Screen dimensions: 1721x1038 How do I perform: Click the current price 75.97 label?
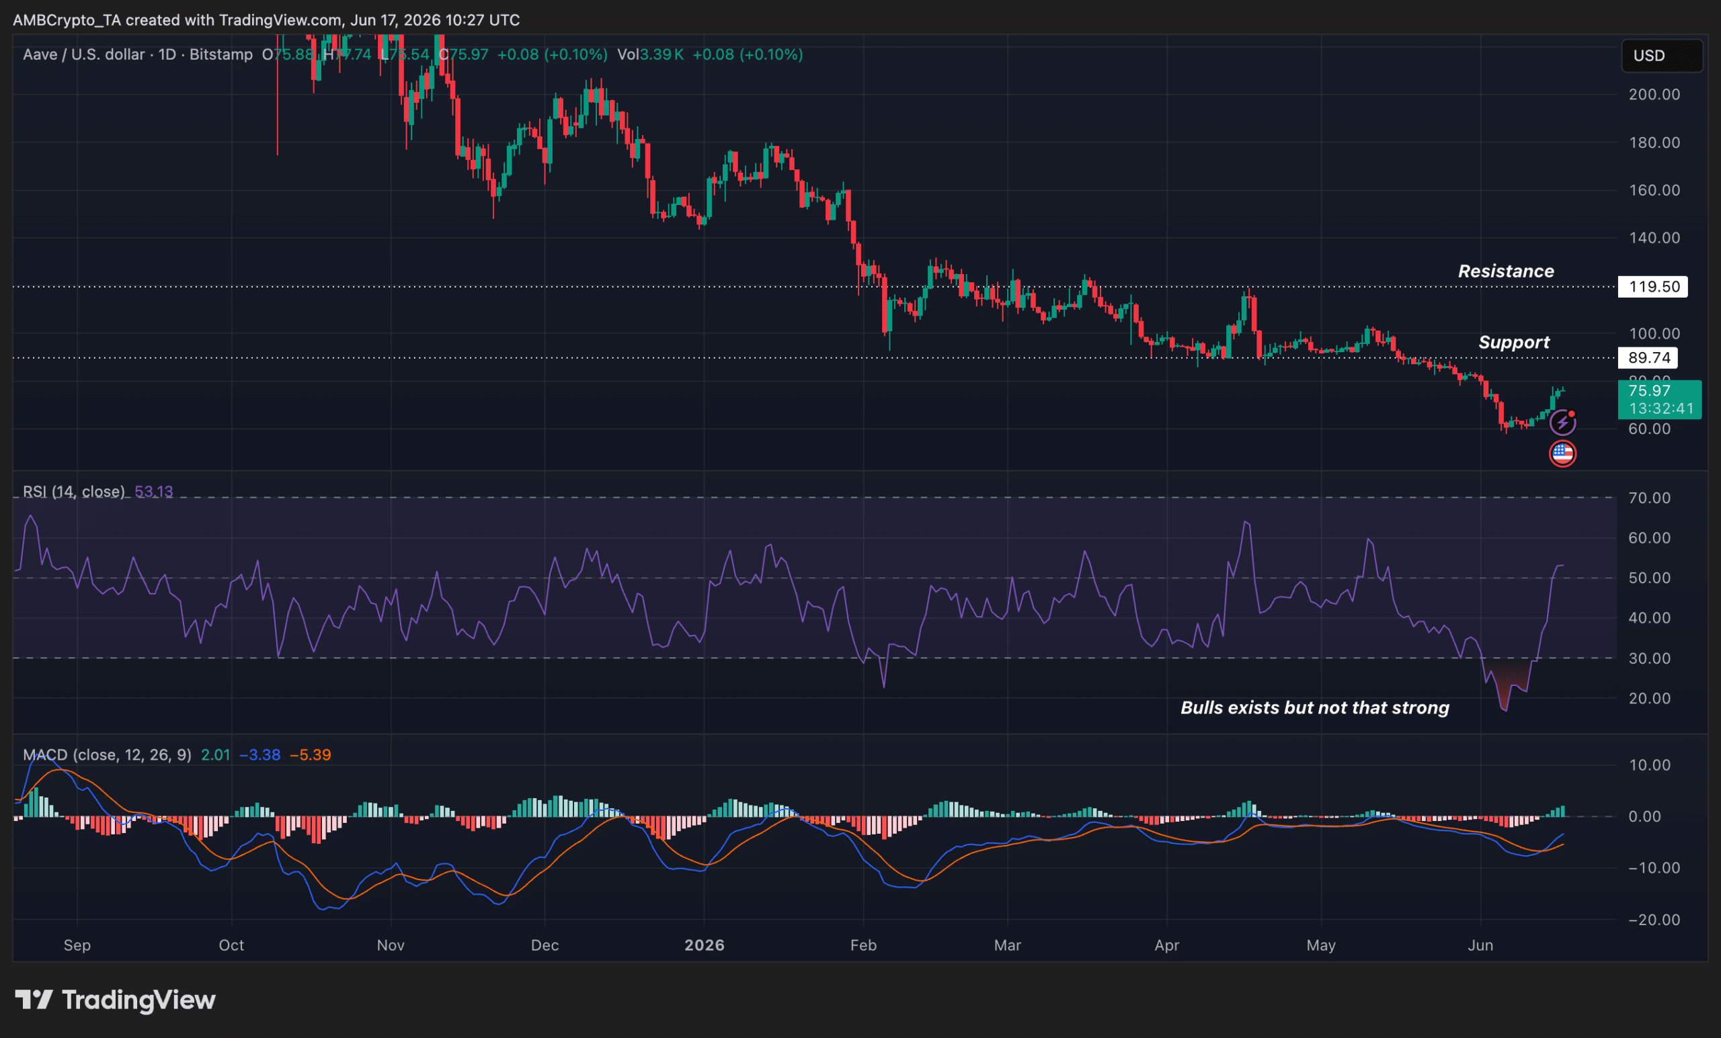click(x=1660, y=399)
